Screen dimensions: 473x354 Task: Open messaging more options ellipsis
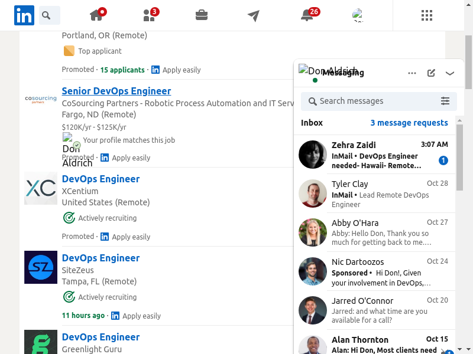click(412, 73)
